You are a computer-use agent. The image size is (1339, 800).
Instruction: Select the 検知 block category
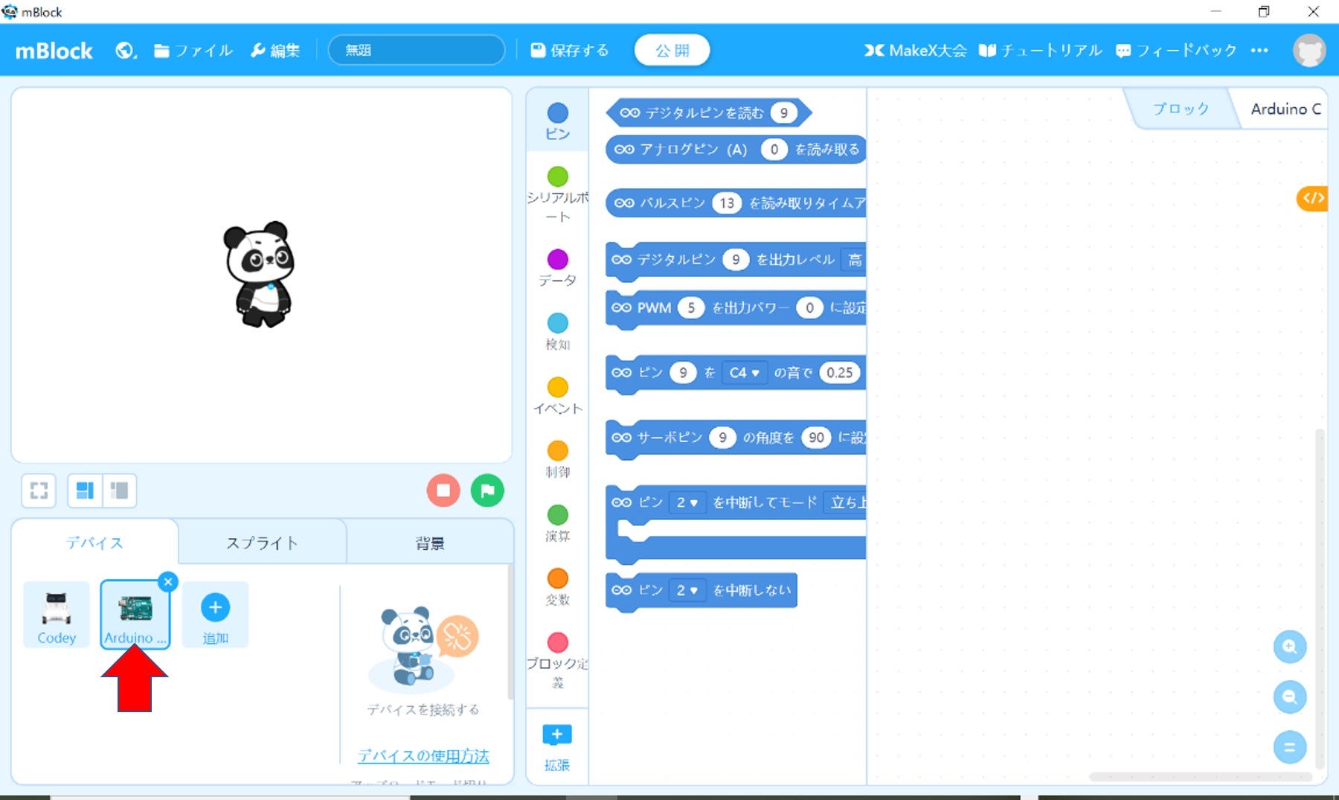pyautogui.click(x=557, y=332)
